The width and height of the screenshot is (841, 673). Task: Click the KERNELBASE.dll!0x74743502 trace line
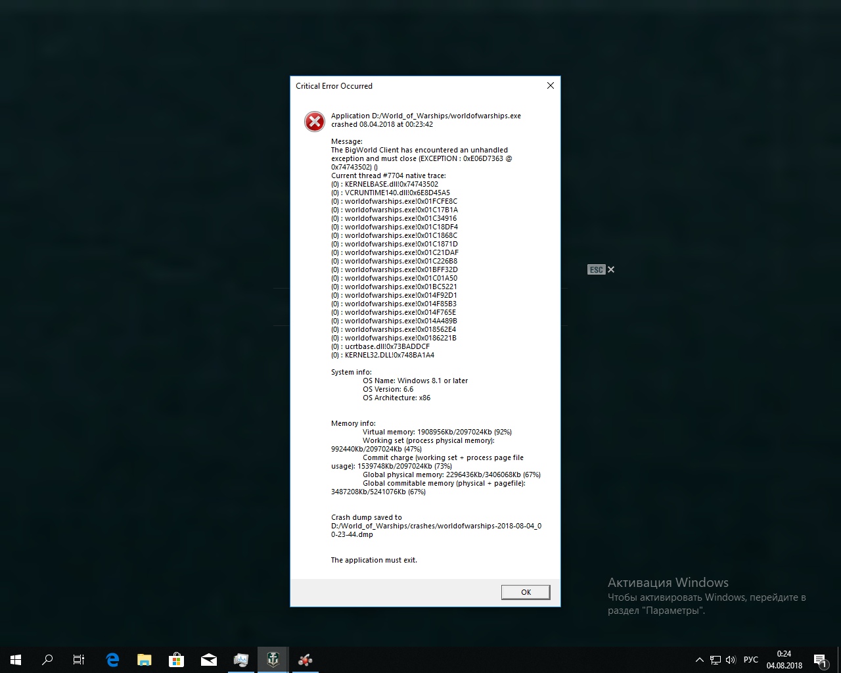click(384, 184)
